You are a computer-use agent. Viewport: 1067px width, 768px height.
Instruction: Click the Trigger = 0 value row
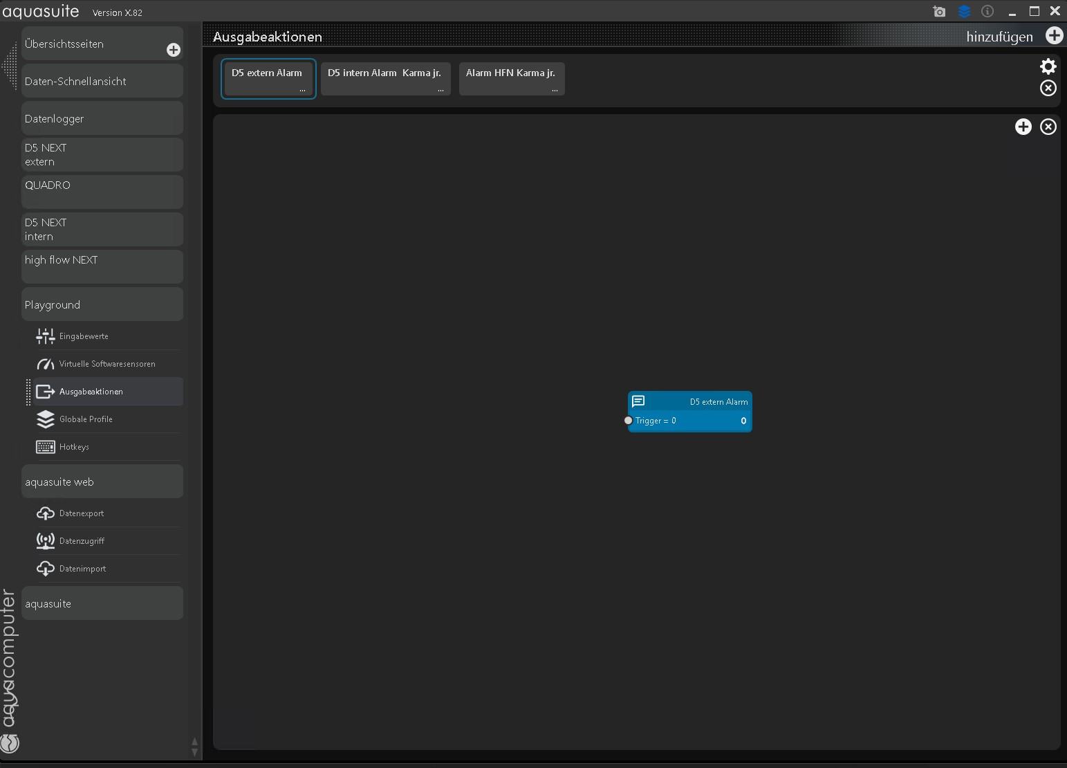click(x=690, y=421)
